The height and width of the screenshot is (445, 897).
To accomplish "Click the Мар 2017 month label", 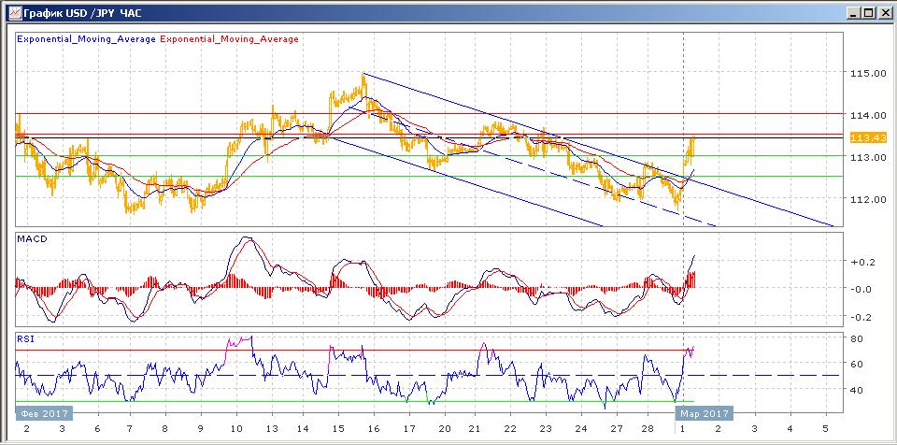I will point(703,412).
